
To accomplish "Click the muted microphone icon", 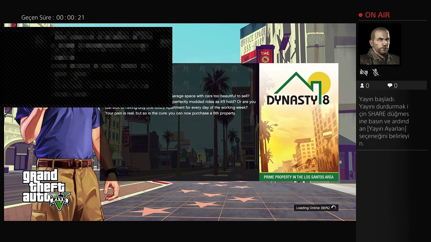I will (376, 72).
